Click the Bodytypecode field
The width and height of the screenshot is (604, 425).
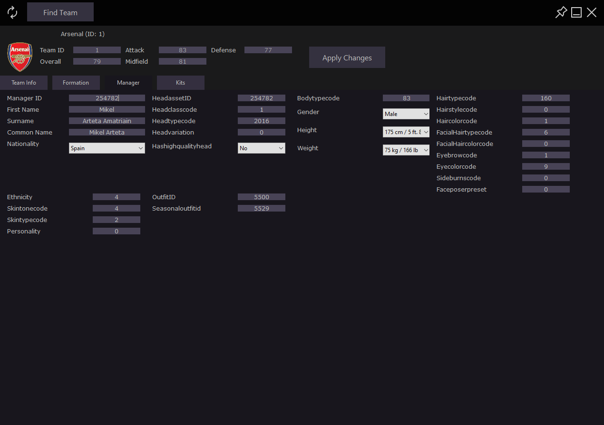point(406,98)
